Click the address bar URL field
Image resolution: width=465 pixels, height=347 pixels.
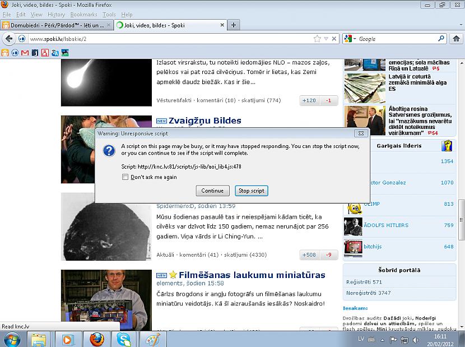[x=170, y=39]
